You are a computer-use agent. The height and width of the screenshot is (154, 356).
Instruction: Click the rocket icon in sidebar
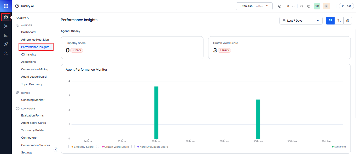[6, 44]
